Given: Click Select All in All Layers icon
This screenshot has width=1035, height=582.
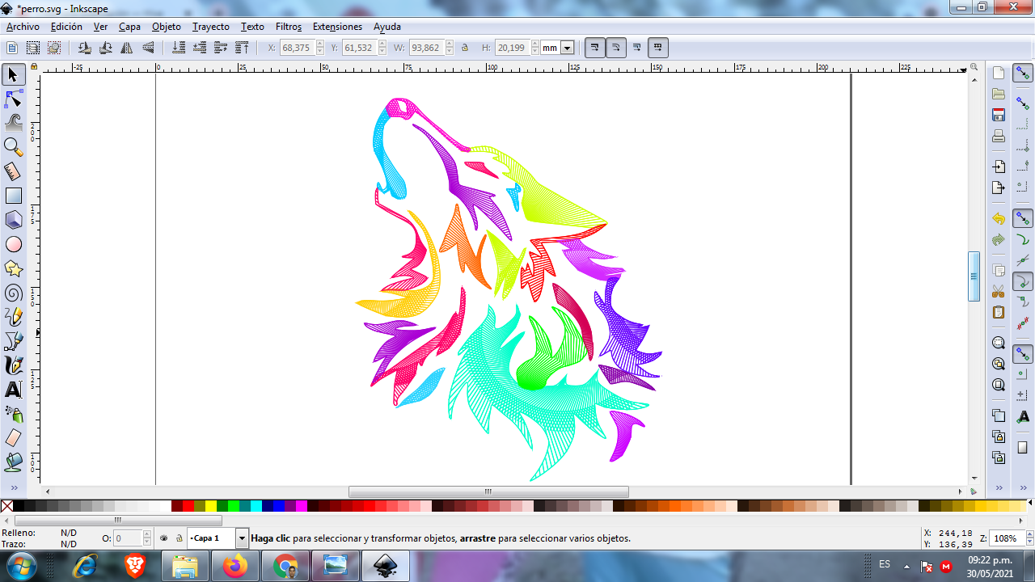Looking at the screenshot, I should pos(33,48).
